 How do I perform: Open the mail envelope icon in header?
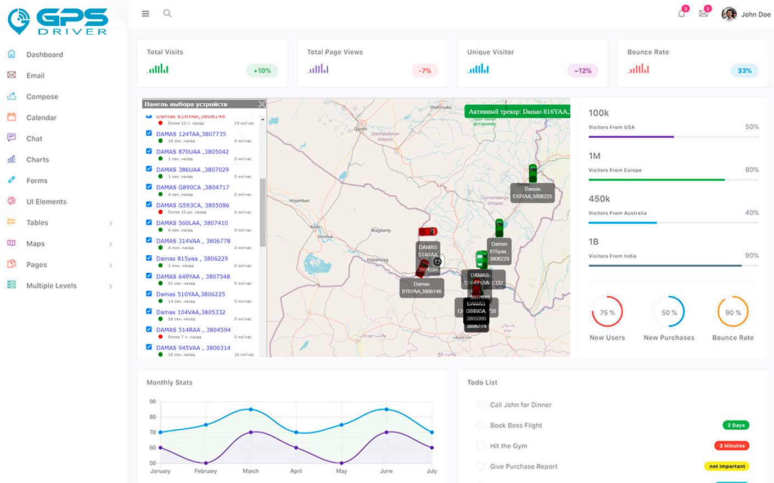[703, 14]
